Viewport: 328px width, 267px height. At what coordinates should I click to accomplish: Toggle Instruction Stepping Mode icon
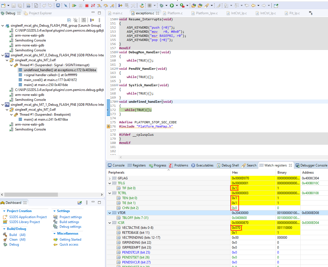click(x=120, y=5)
